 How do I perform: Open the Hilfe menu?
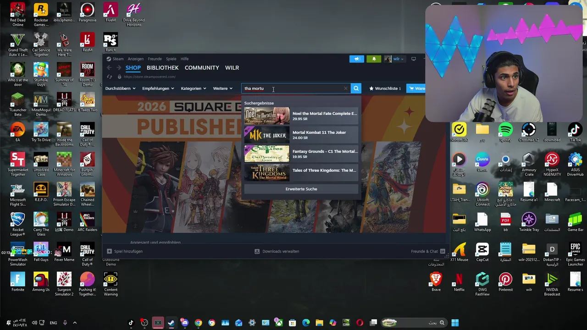(184, 59)
